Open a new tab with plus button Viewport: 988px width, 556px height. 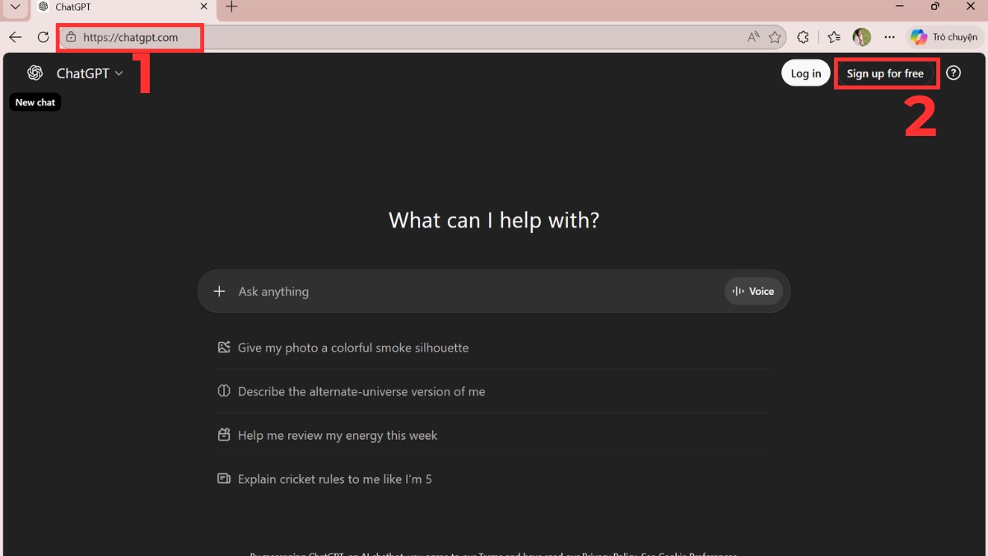(232, 7)
